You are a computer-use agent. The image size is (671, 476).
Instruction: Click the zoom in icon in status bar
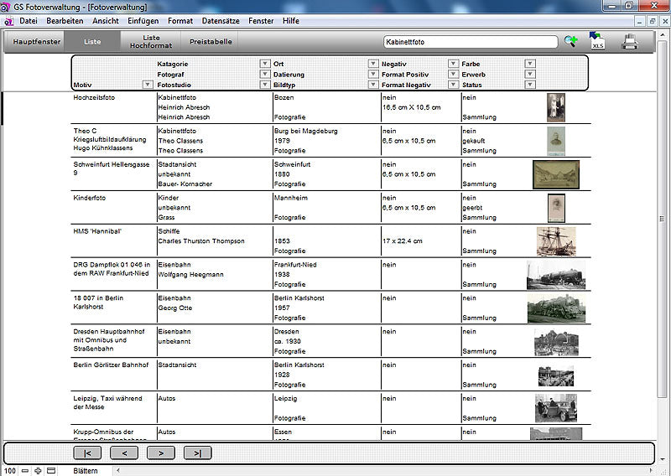38,471
